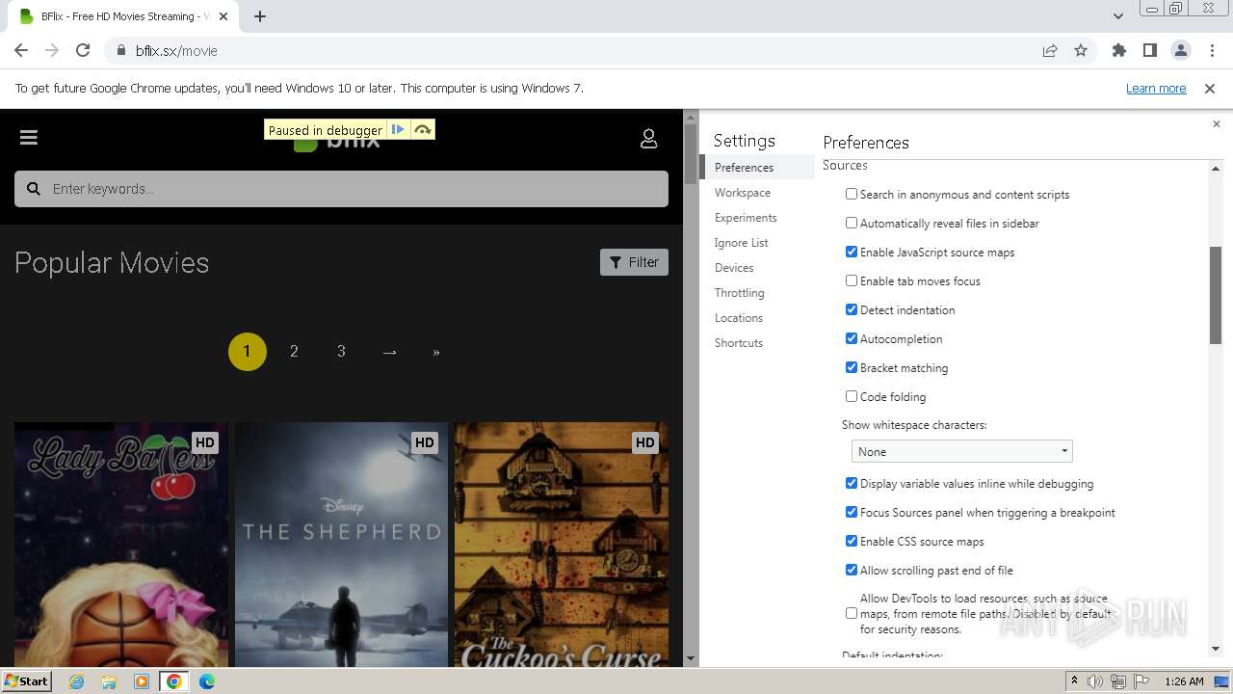
Task: Open Microsoft Edge from the taskbar
Action: pos(207,681)
